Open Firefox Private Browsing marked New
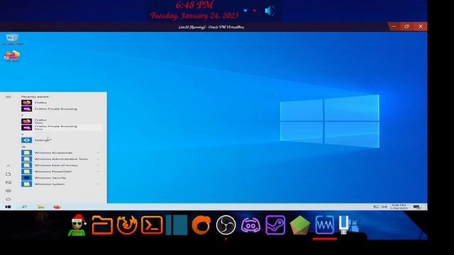This screenshot has height=255, width=454. pyautogui.click(x=62, y=127)
